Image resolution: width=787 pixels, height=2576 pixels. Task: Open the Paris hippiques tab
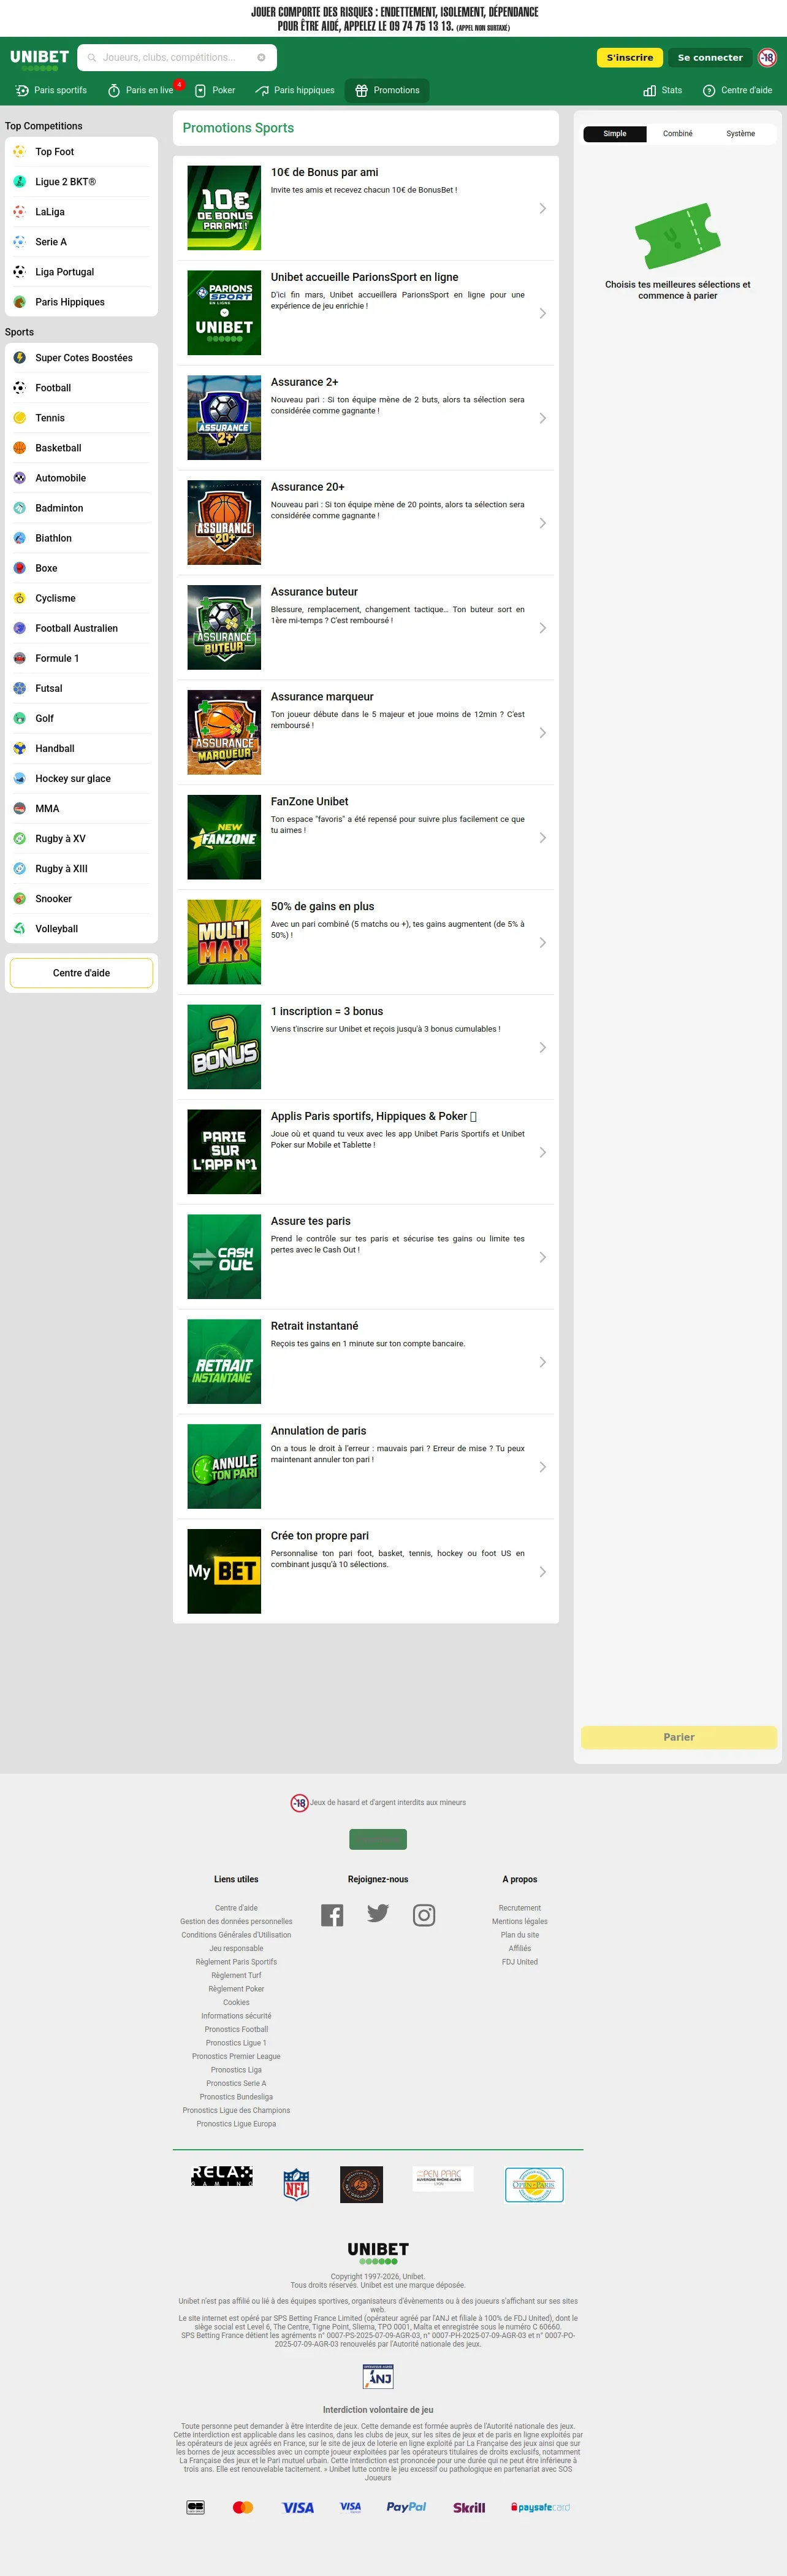click(x=295, y=90)
